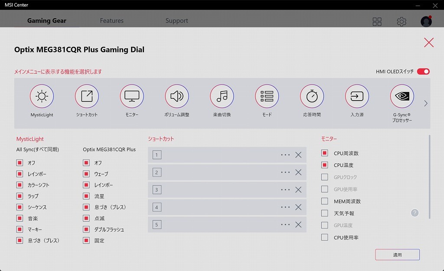
Task: Open settings gear icon in header
Action: tap(402, 22)
